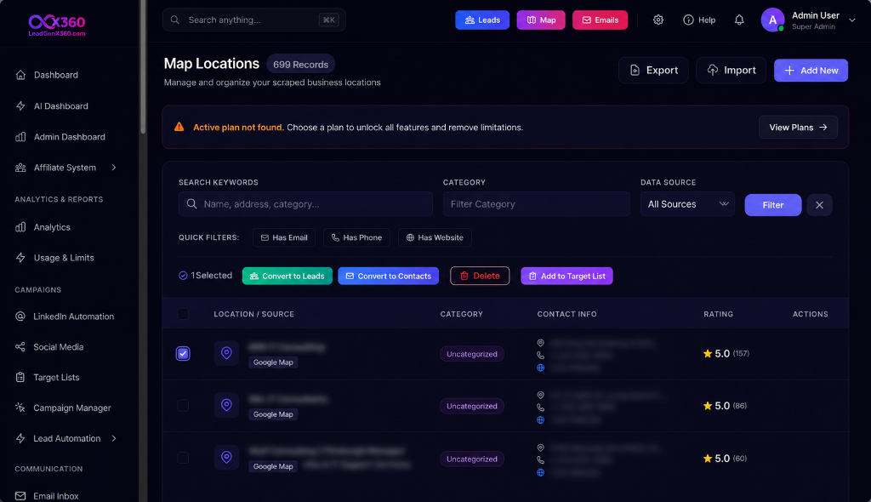Click the purple Map button
The width and height of the screenshot is (871, 502).
(x=540, y=20)
